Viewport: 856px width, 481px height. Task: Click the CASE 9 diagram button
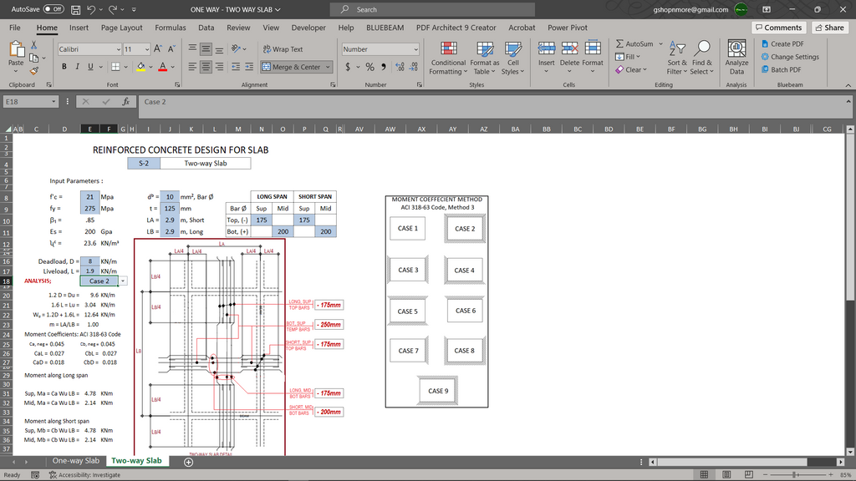tap(438, 391)
